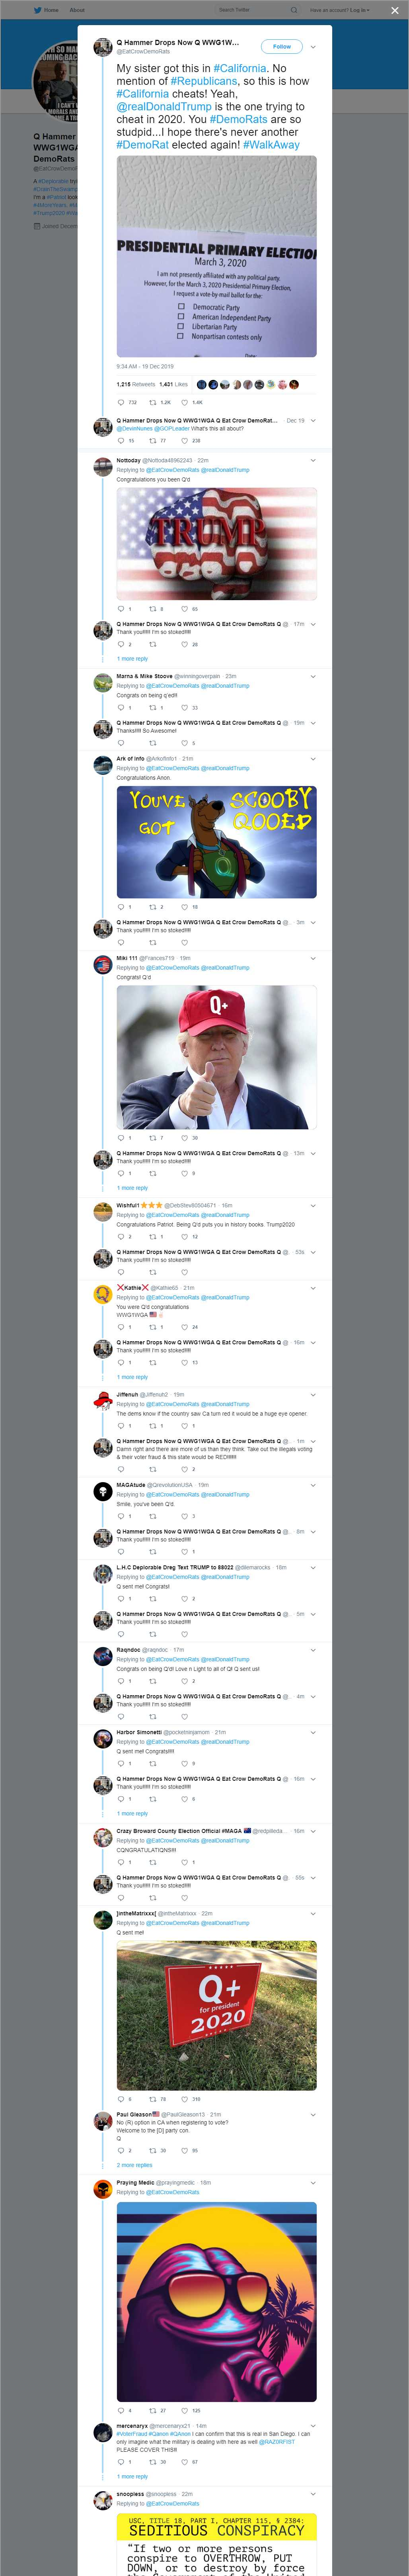Like Nottoday's Trump fist reply
This screenshot has width=409, height=2576.
coord(184,608)
